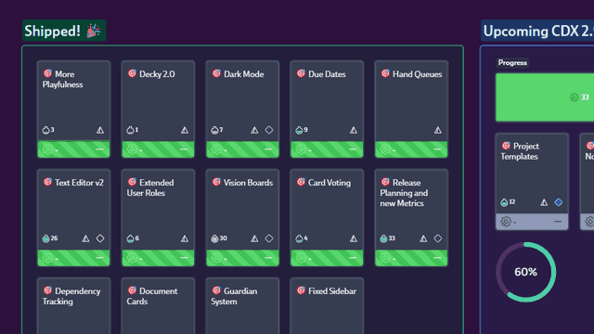This screenshot has width=594, height=334.
Task: Click warning triangle on Hand Queues card
Action: [x=438, y=130]
